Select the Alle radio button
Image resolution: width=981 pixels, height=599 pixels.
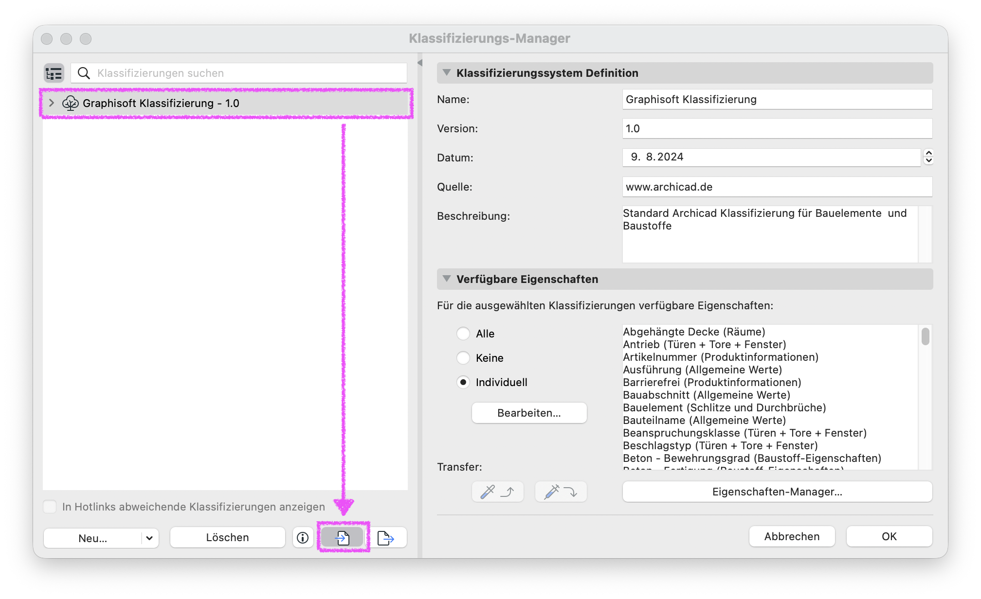click(x=463, y=334)
